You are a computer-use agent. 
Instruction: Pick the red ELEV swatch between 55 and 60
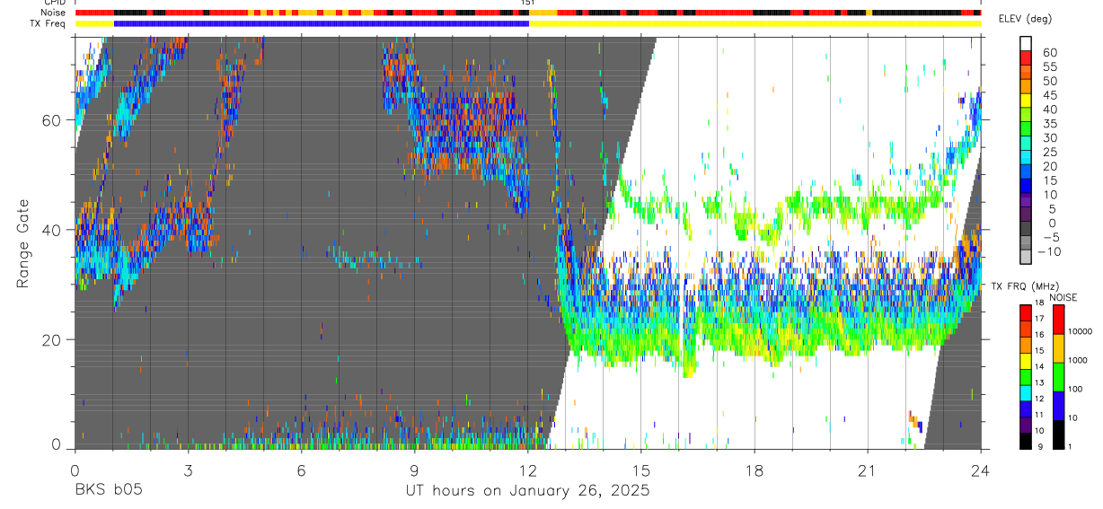pyautogui.click(x=1027, y=57)
